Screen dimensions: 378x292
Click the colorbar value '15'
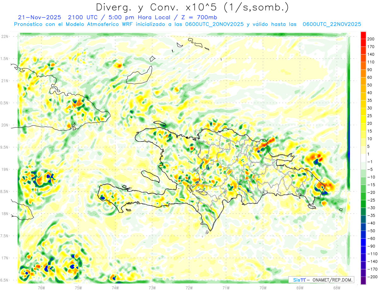pyautogui.click(x=369, y=131)
